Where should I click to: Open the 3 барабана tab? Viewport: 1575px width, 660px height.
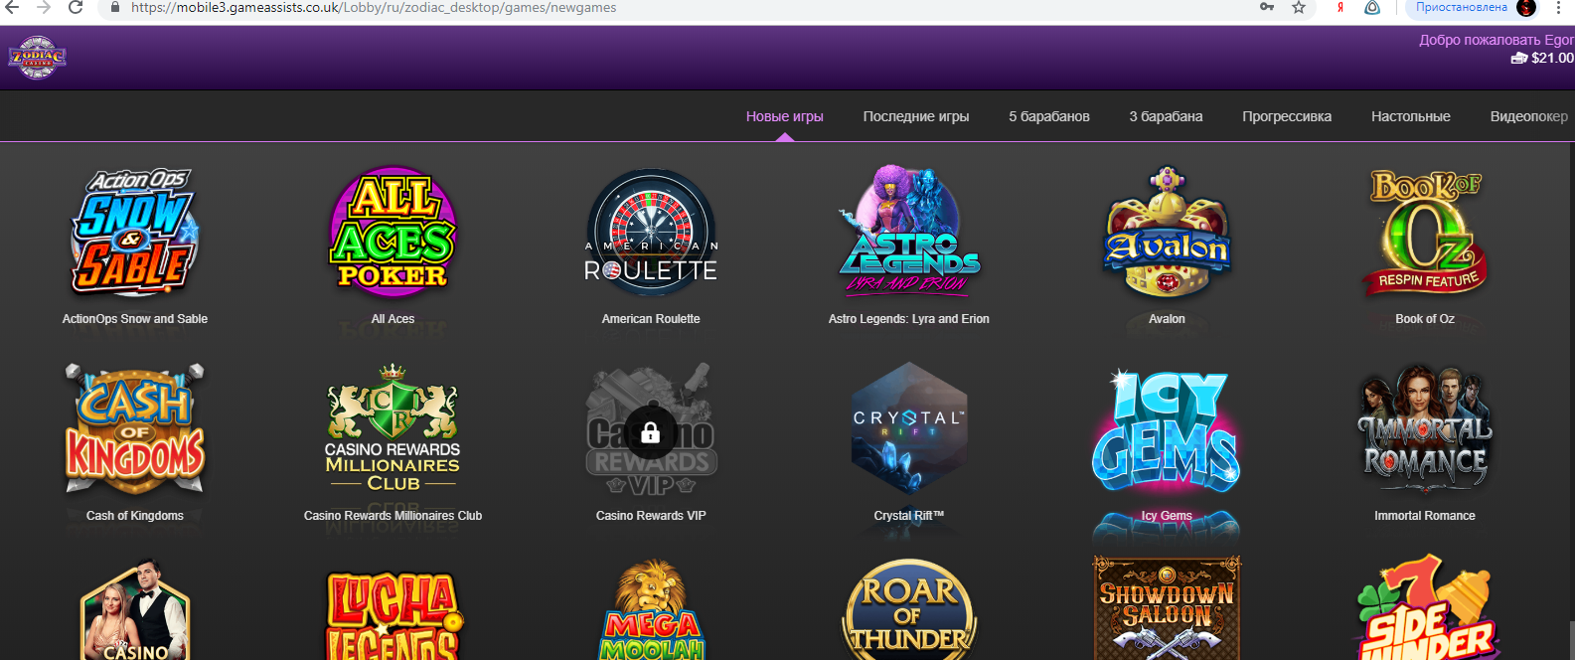pos(1166,116)
